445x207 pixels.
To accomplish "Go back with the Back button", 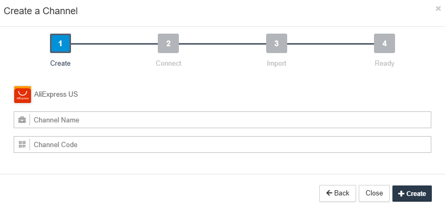I will pyautogui.click(x=338, y=193).
